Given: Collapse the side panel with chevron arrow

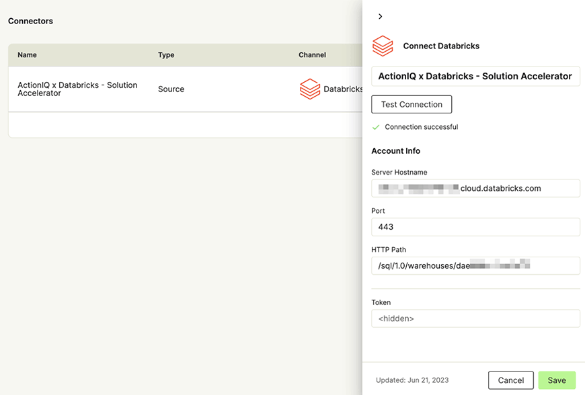Looking at the screenshot, I should pos(380,16).
